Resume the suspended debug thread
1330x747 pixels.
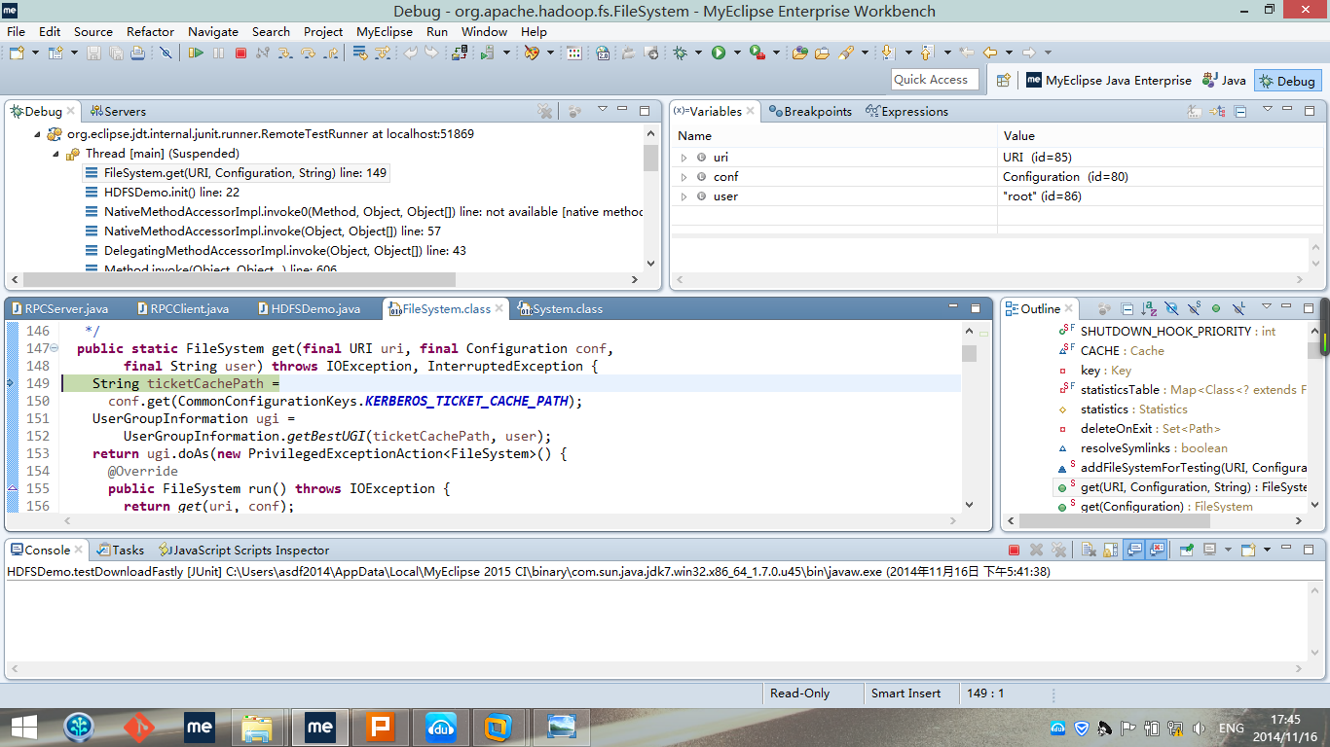(x=195, y=53)
